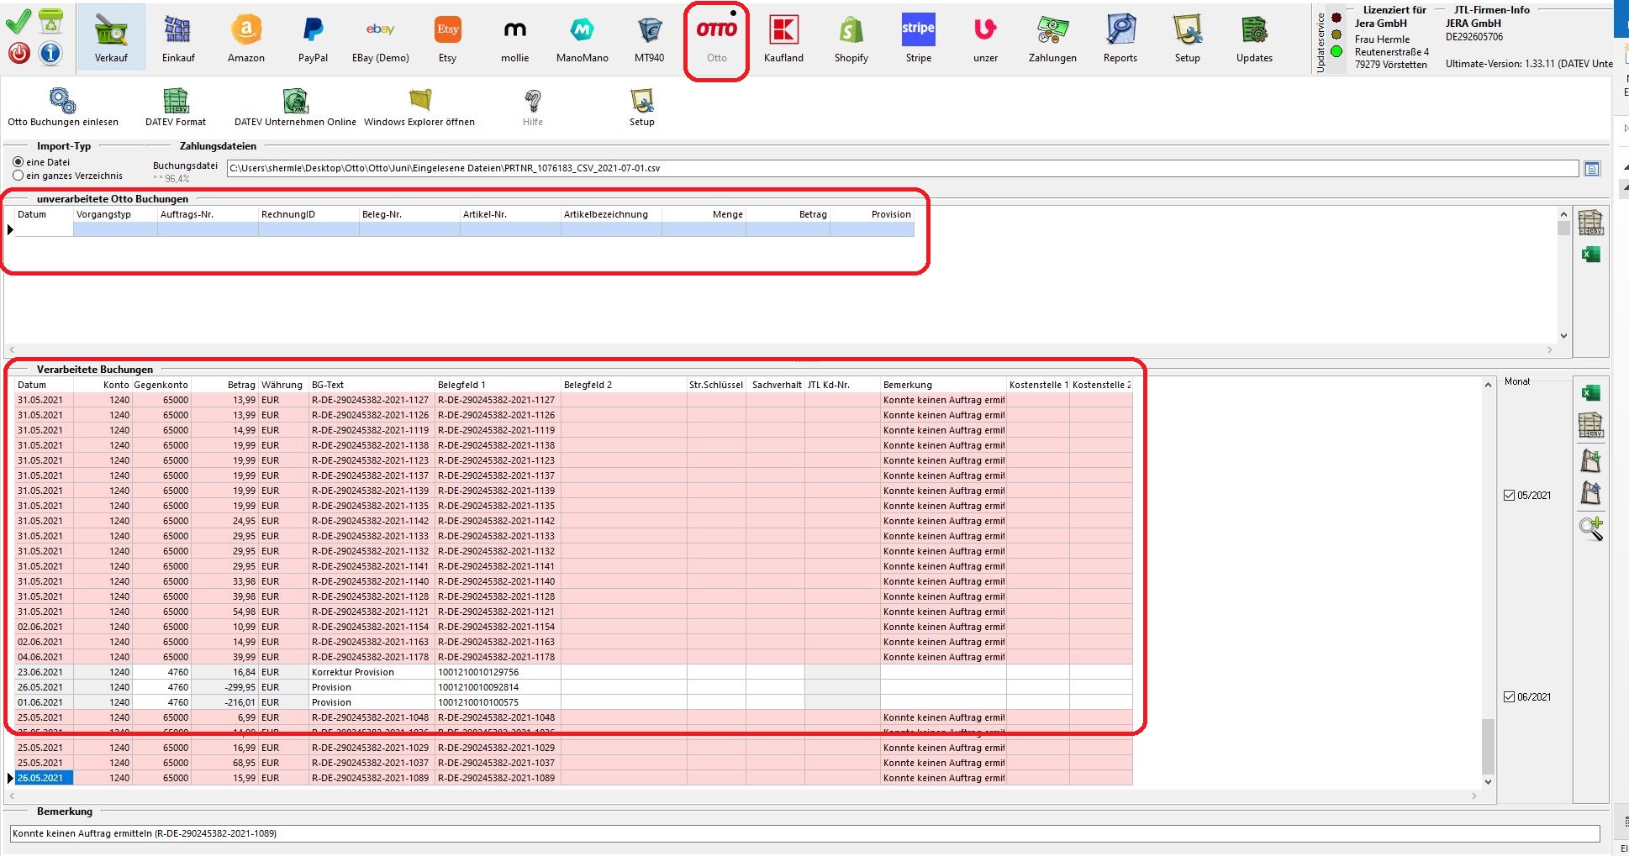Open the Shopify module

pos(851,39)
